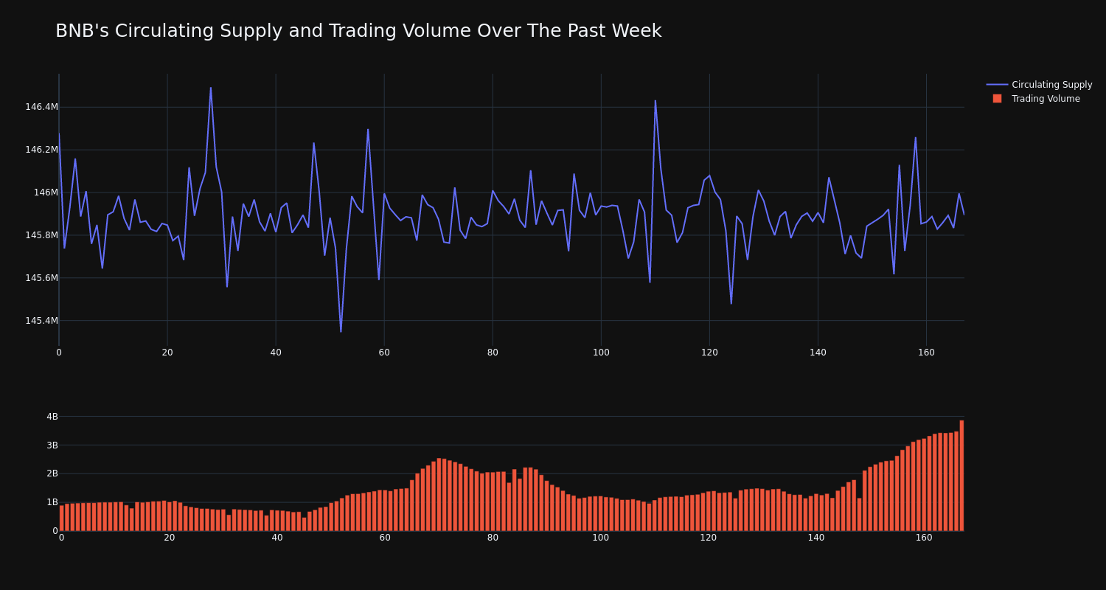Click the 4B volume axis label
This screenshot has height=590, width=1106.
point(52,417)
